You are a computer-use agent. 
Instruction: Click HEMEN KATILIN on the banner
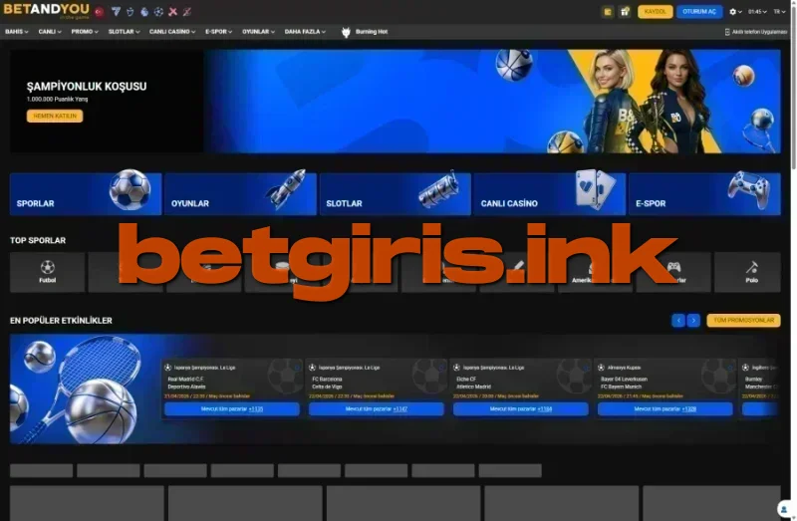(x=55, y=116)
